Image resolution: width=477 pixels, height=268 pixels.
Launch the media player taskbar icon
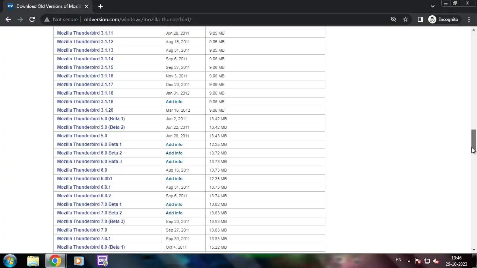click(79, 261)
